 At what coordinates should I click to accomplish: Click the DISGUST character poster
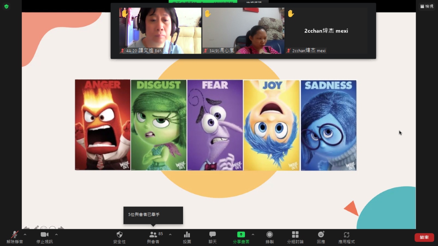(159, 125)
